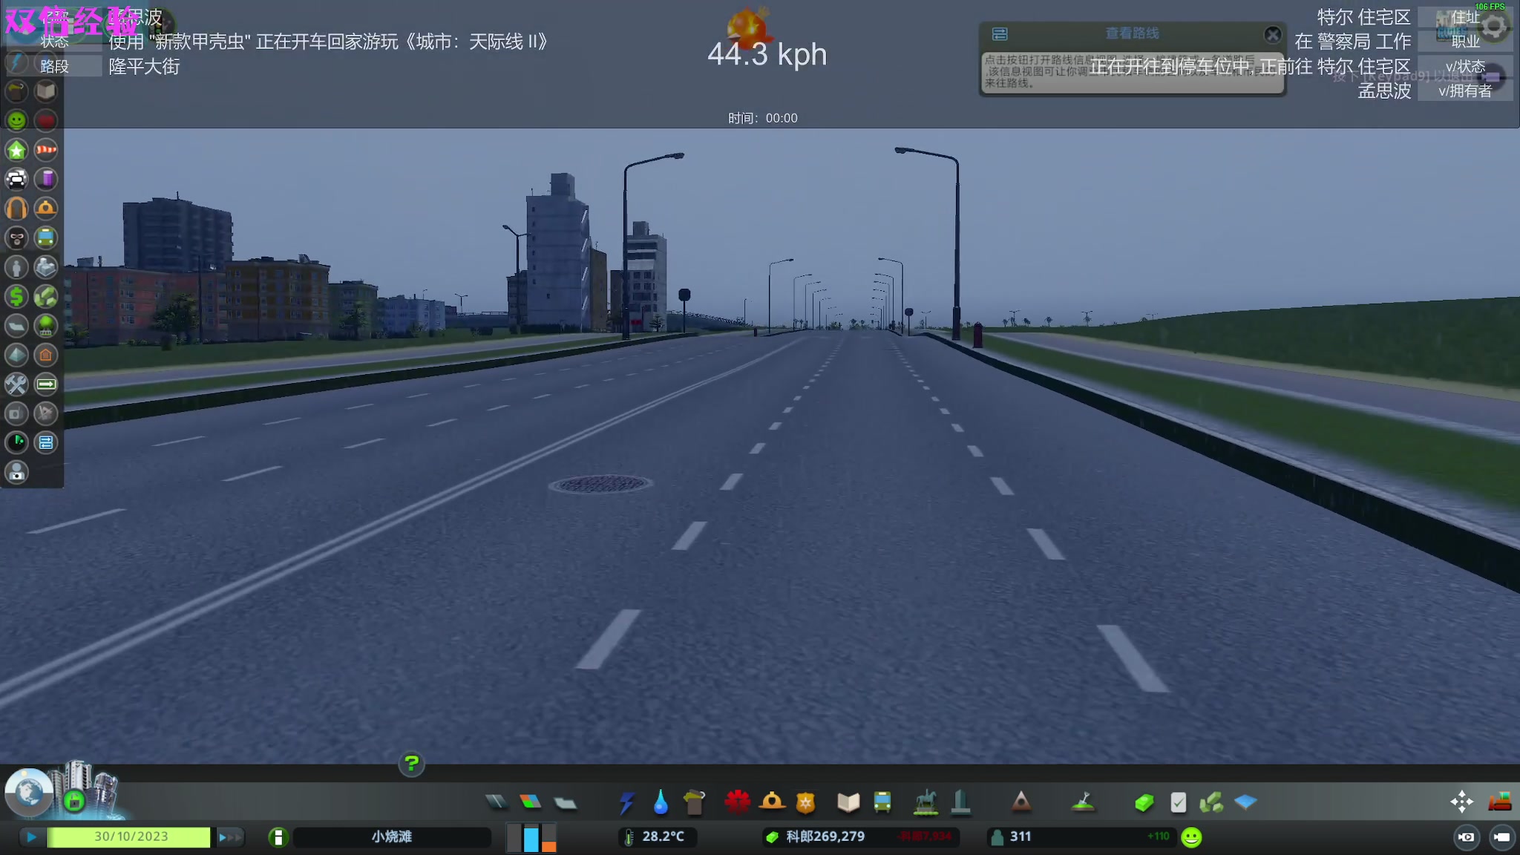Open the Policies checklist panel

tap(1178, 802)
